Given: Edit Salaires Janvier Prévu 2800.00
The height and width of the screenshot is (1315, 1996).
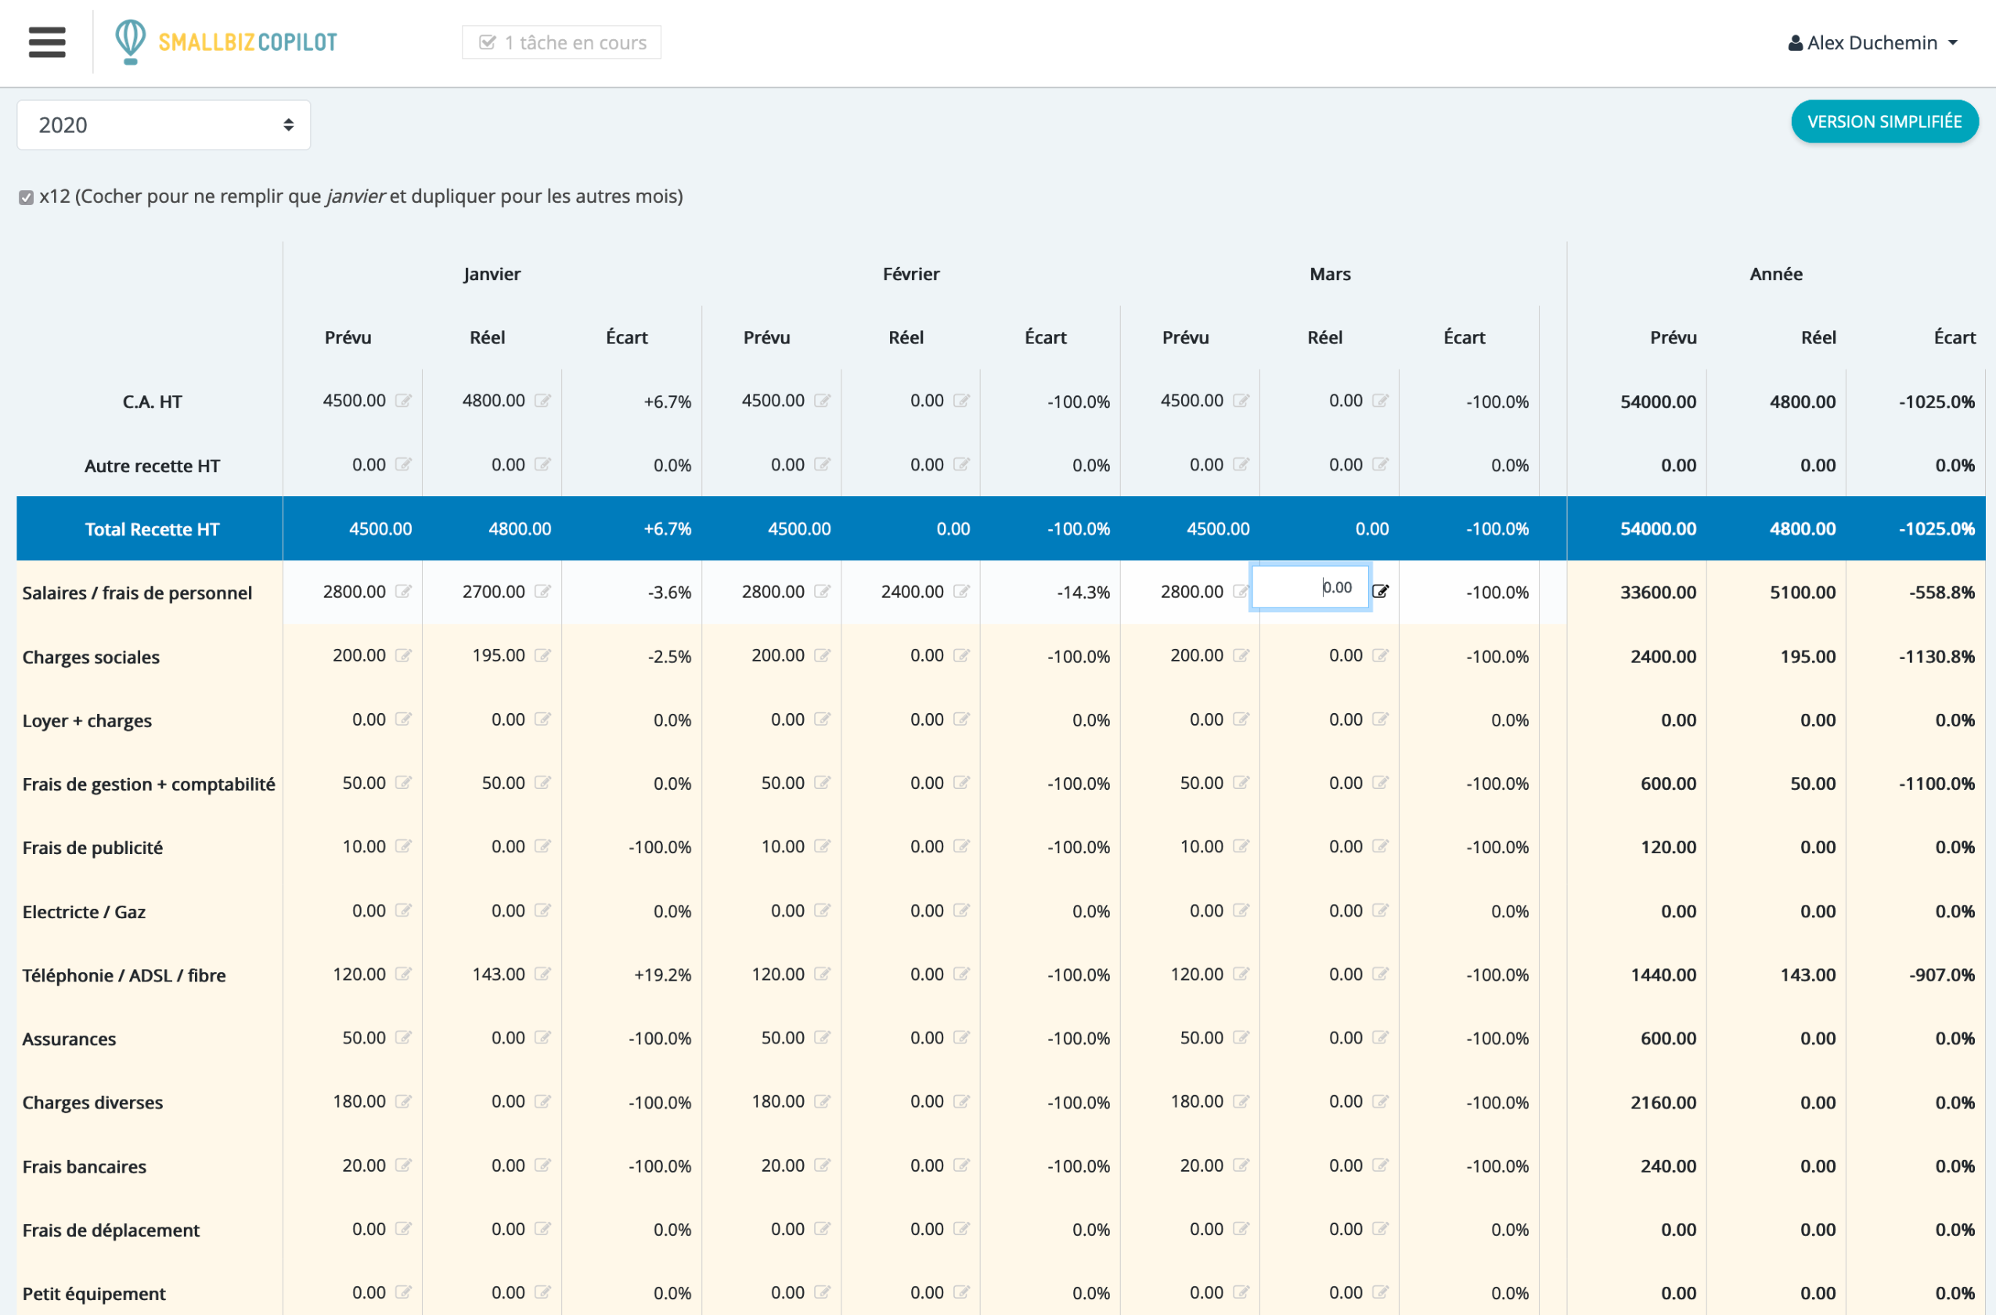Looking at the screenshot, I should (x=403, y=592).
